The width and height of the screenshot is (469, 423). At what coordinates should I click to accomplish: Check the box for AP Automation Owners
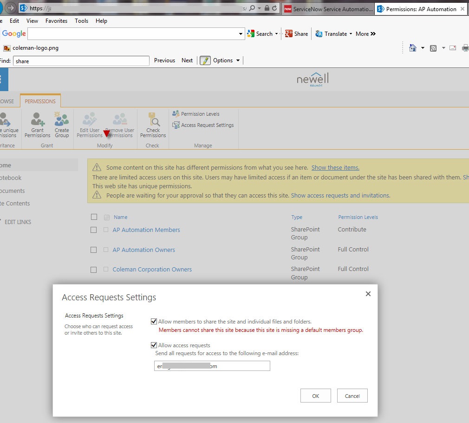(x=94, y=250)
